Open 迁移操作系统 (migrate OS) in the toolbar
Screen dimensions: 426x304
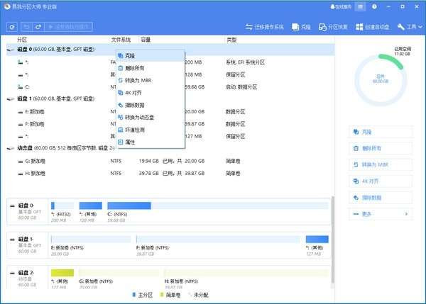pos(265,27)
